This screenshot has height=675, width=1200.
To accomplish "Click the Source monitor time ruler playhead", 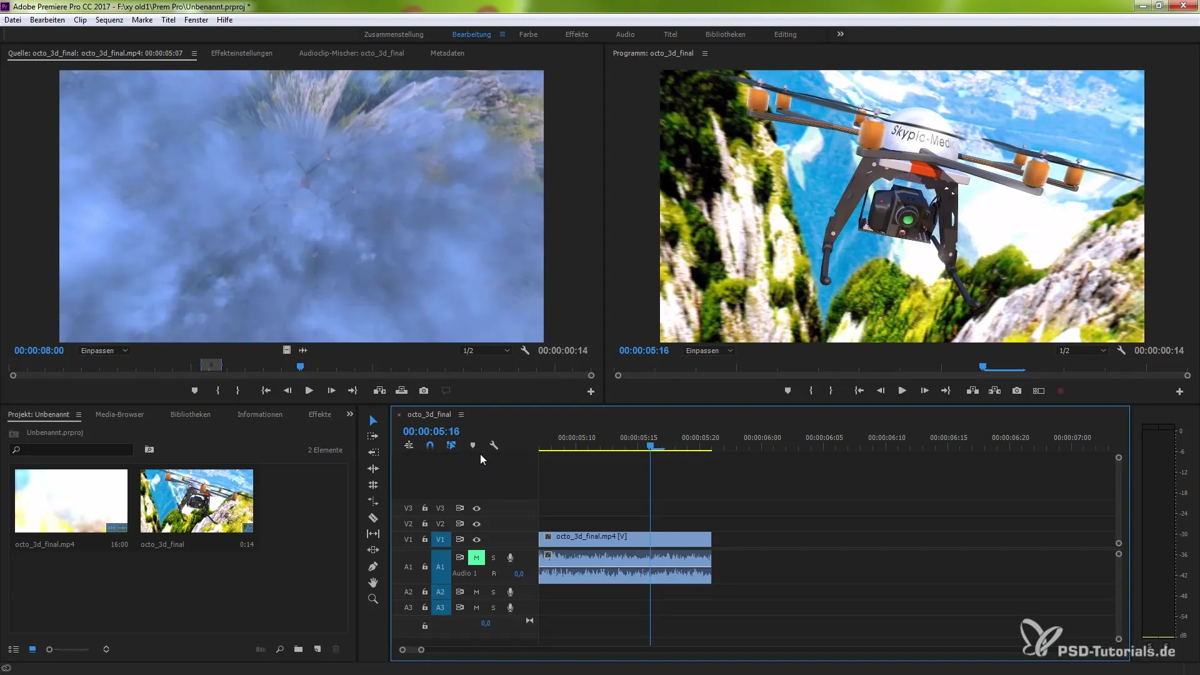I will click(300, 366).
